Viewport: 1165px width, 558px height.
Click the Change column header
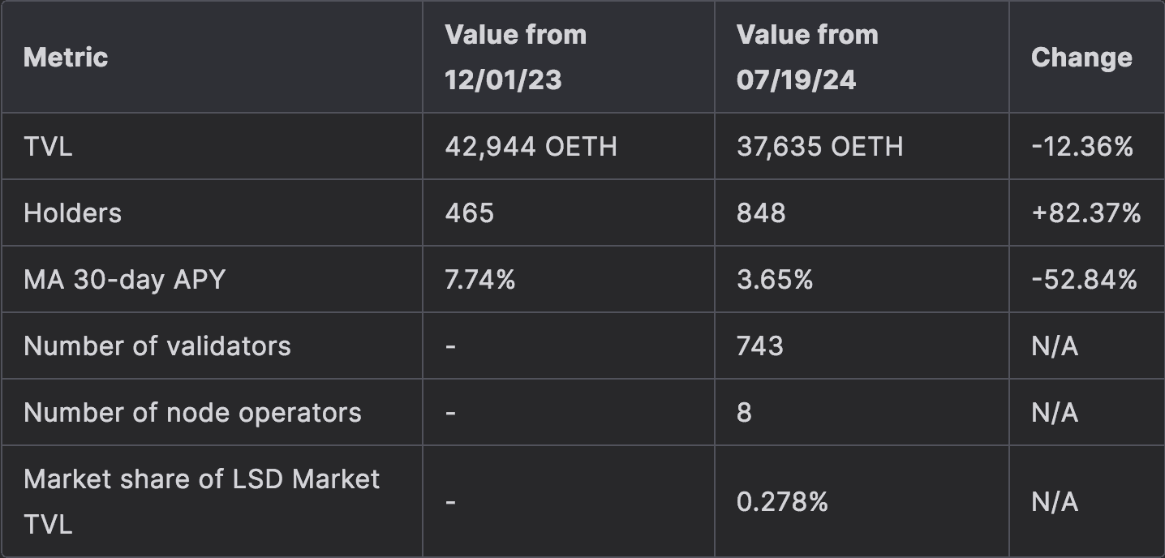(x=1081, y=58)
